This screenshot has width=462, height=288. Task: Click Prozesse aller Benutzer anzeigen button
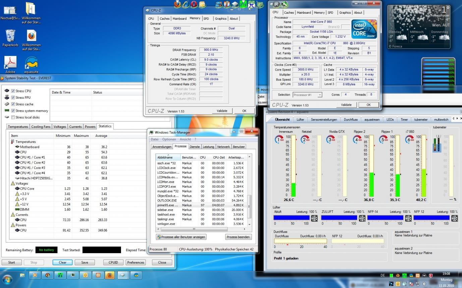pyautogui.click(x=181, y=237)
